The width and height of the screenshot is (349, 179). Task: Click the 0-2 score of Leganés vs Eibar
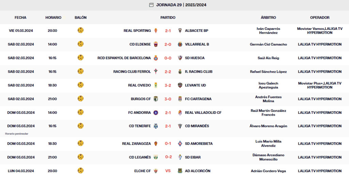[168, 157]
